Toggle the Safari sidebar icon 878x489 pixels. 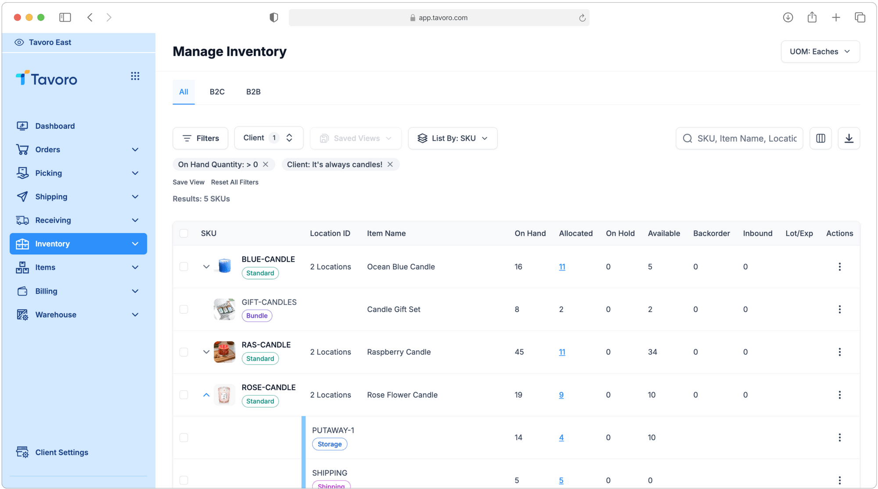[x=65, y=17]
